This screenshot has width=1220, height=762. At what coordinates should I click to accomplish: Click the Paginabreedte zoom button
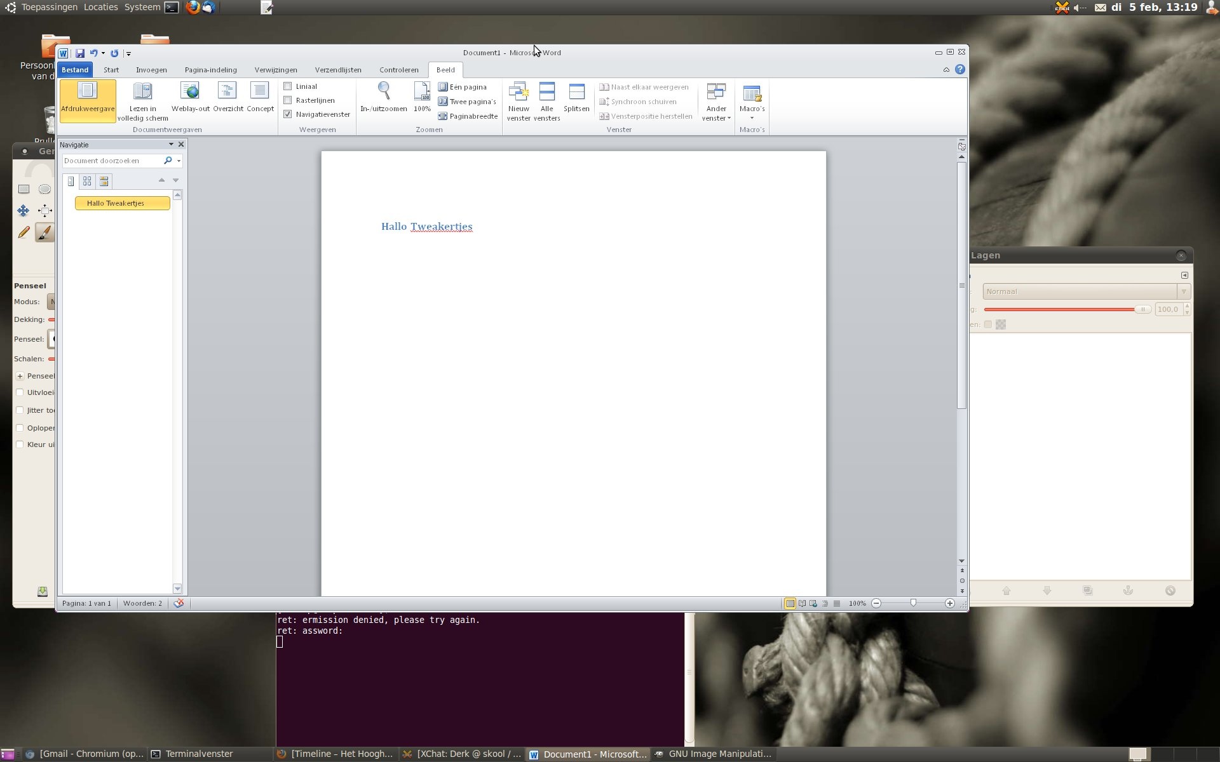(x=468, y=116)
